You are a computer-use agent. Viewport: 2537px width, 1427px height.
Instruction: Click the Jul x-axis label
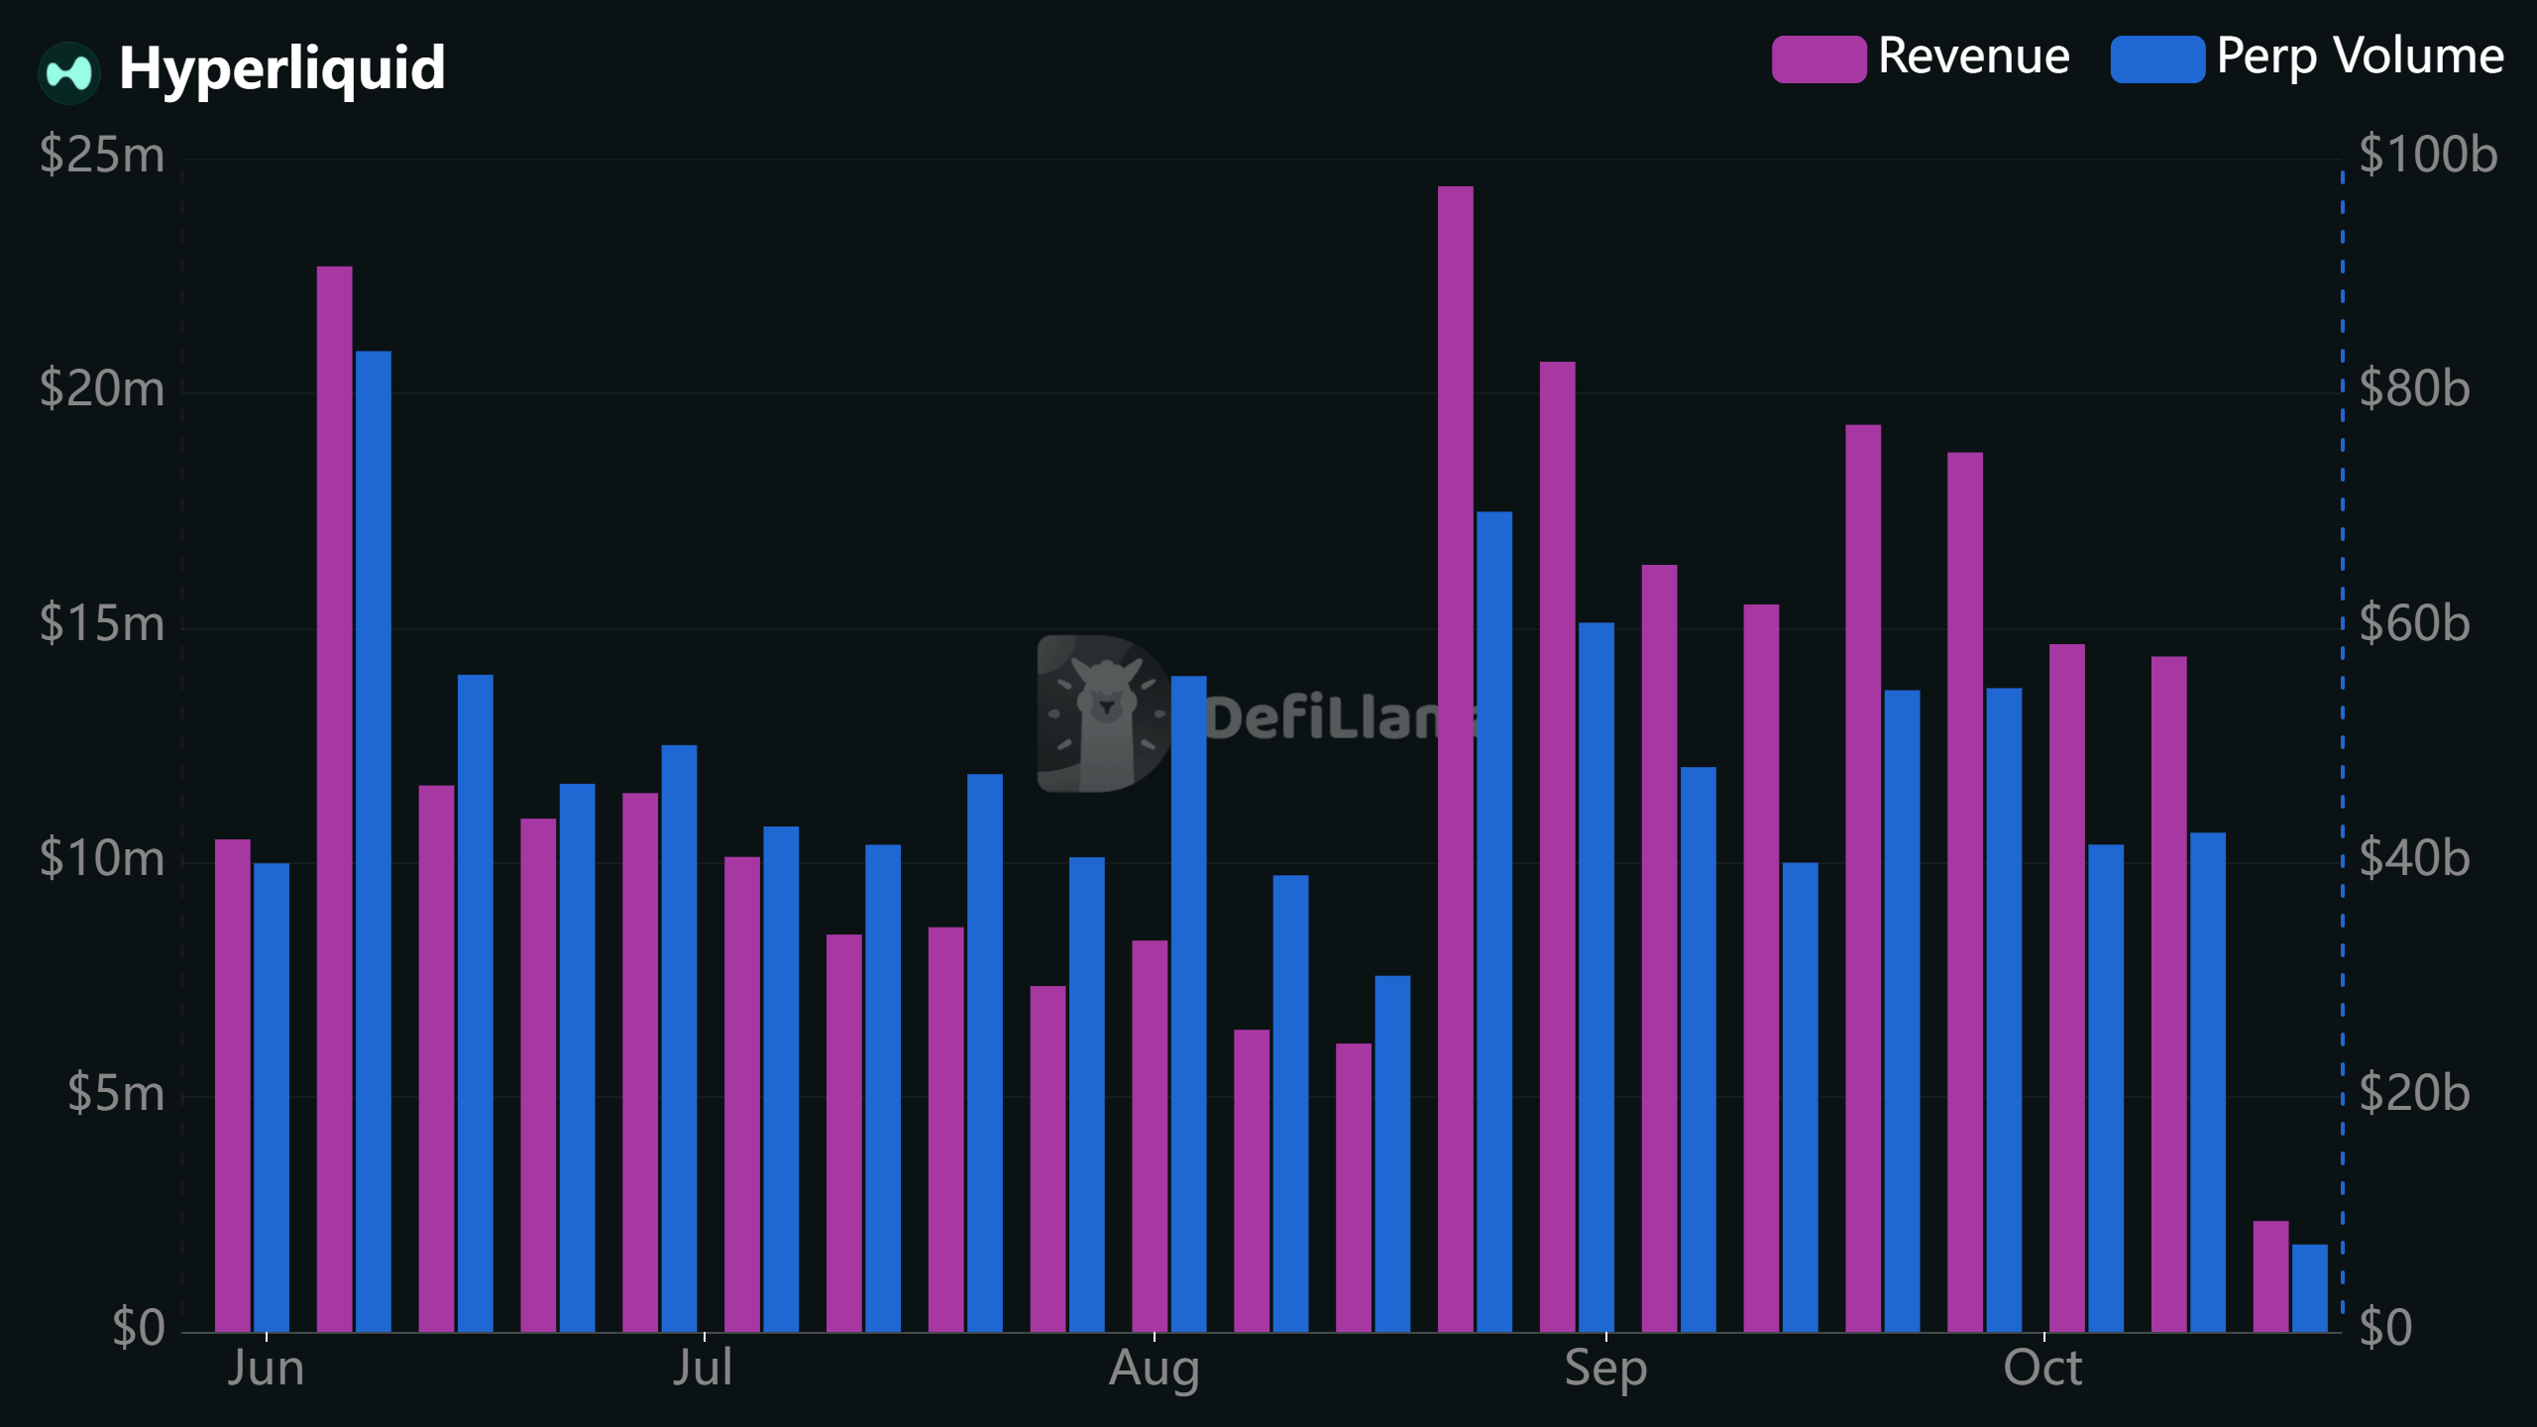tap(703, 1370)
